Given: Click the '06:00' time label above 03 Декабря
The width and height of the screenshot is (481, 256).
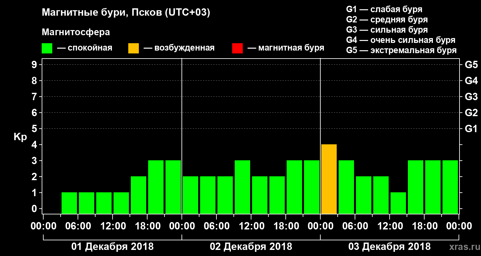Looking at the screenshot, I should (355, 226).
